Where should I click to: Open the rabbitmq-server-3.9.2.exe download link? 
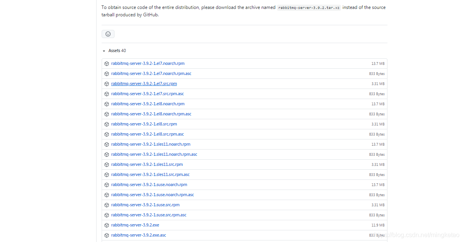(x=135, y=225)
